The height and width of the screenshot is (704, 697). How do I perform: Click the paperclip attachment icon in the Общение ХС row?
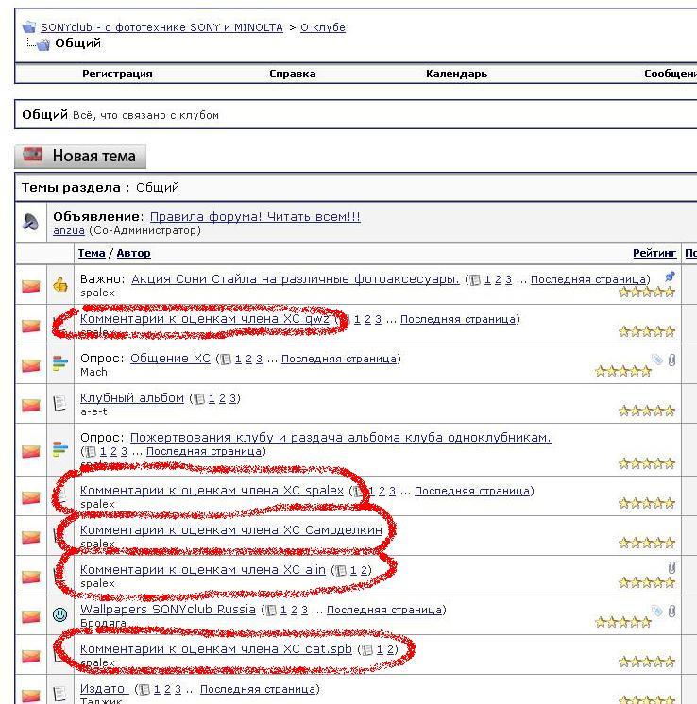(x=671, y=360)
